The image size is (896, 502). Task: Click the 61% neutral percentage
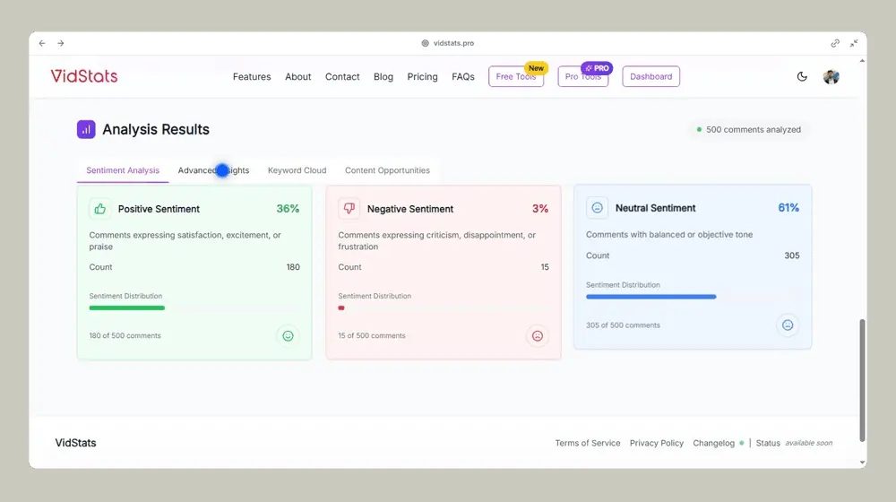(x=788, y=208)
